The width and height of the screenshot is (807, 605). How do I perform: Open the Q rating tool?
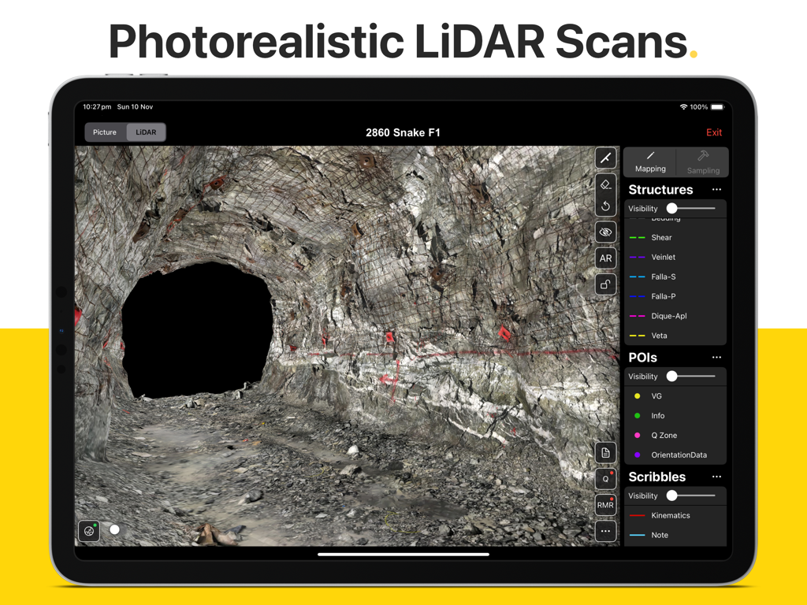605,478
